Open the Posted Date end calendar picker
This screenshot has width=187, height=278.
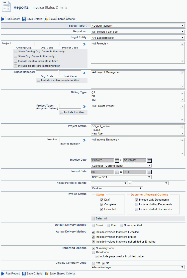click(x=149, y=172)
